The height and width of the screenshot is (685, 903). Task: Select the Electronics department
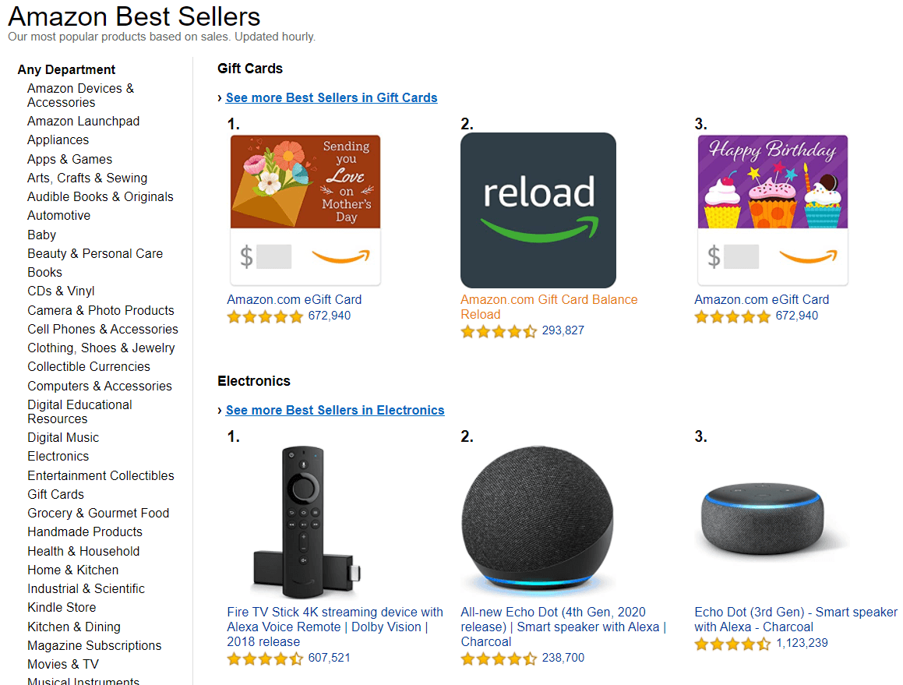point(58,456)
